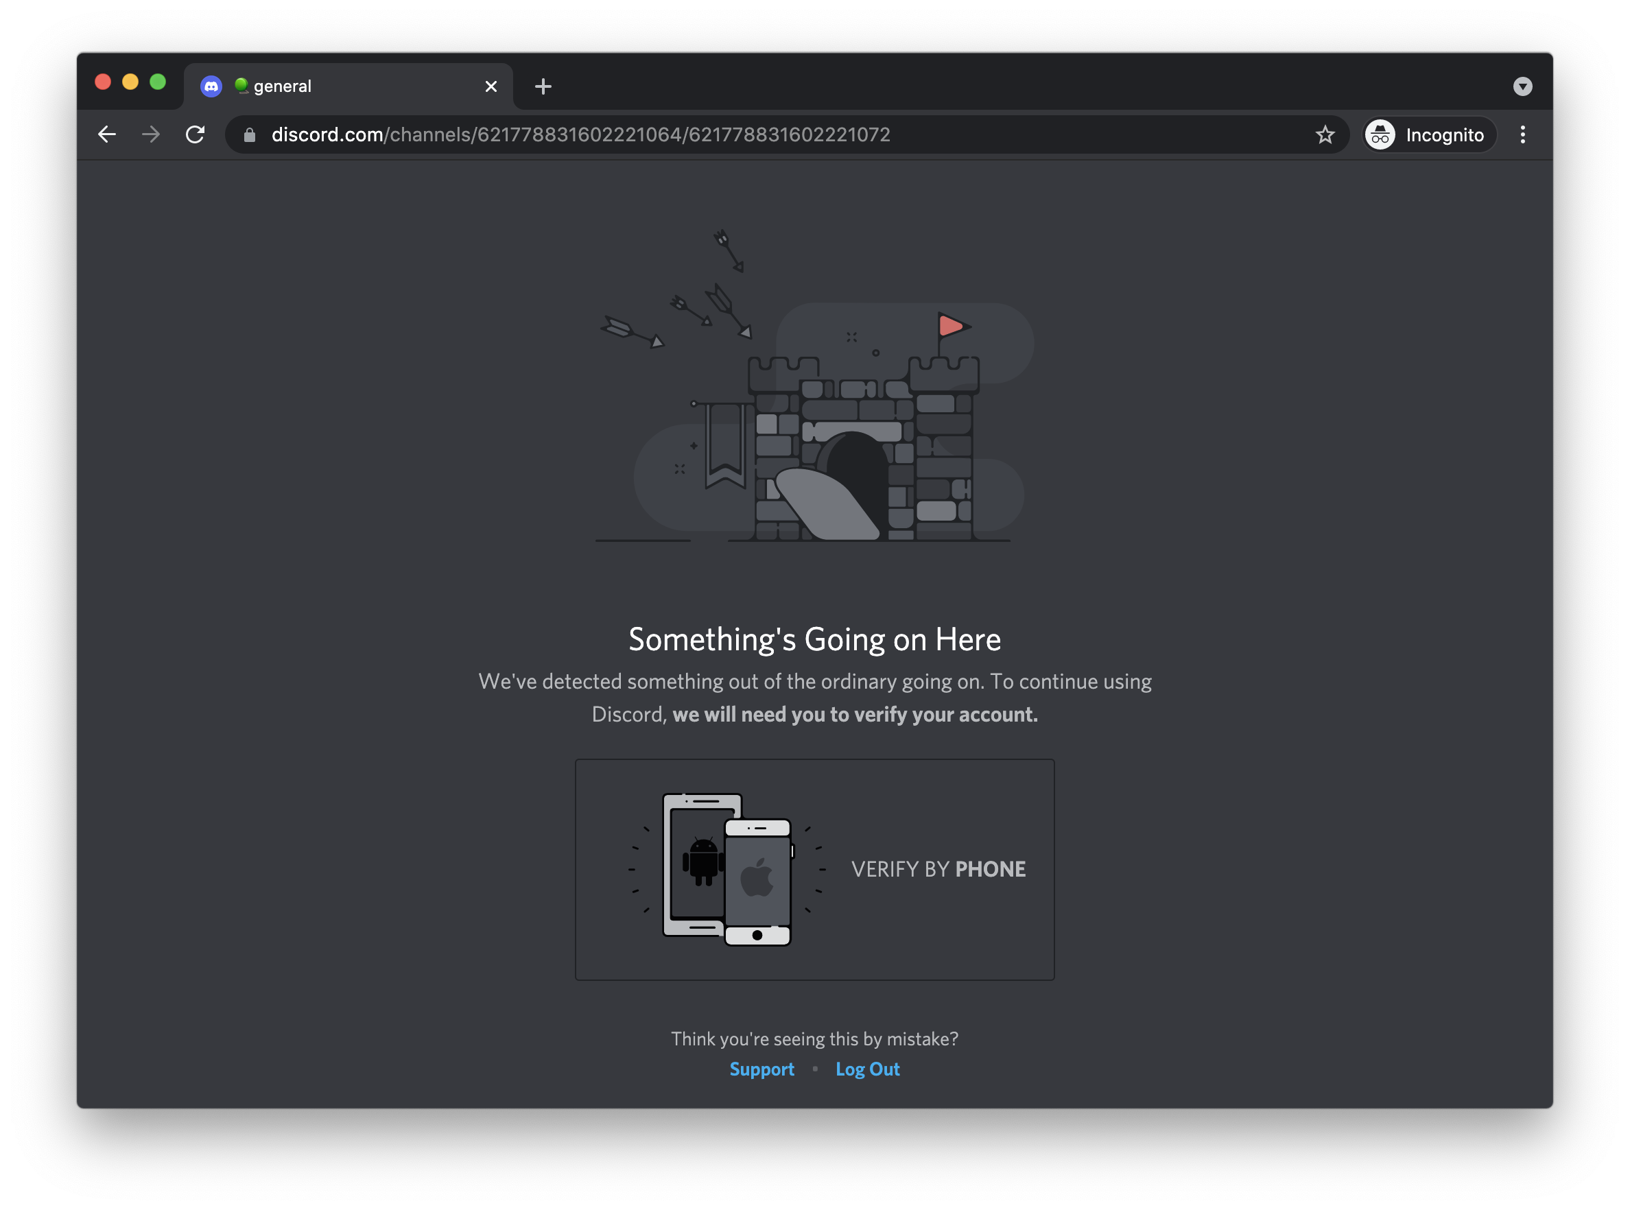Click the green maximize window button
Viewport: 1630px width, 1210px height.
(158, 82)
